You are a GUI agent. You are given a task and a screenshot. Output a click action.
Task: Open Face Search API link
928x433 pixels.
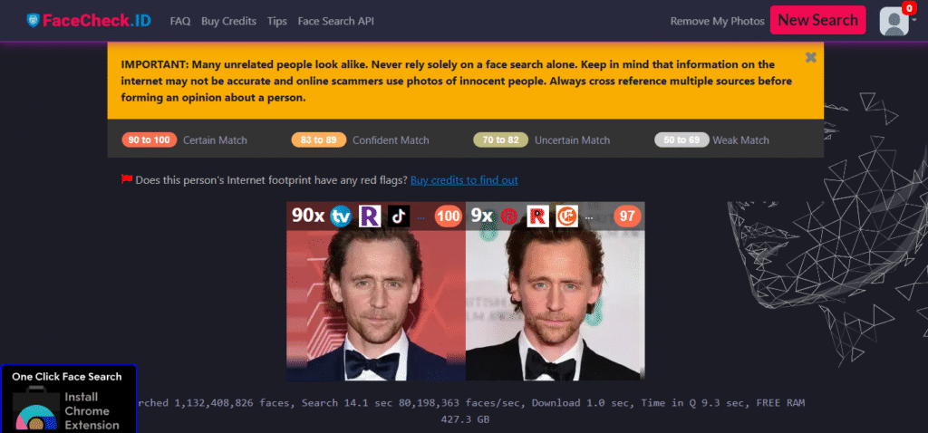click(335, 22)
